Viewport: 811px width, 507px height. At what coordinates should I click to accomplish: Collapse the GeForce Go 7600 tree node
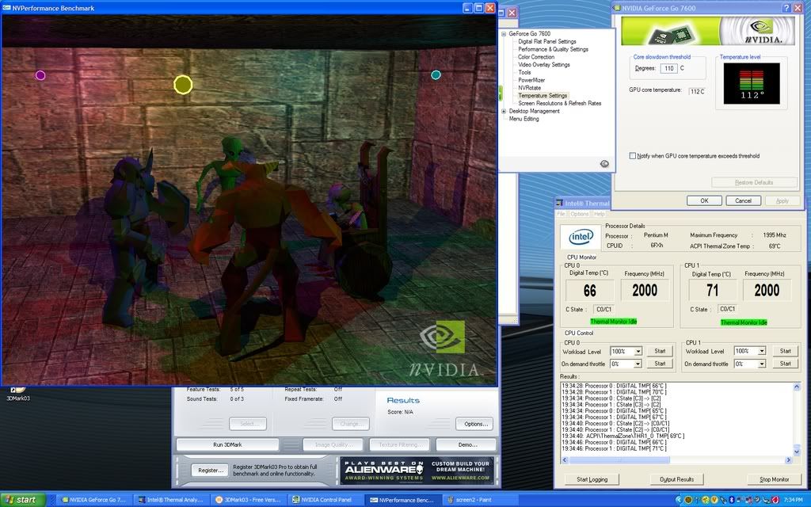pos(504,33)
